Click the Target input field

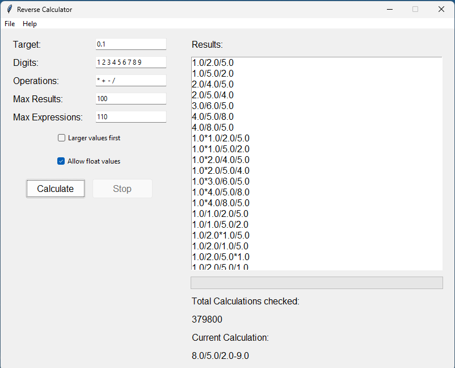pos(131,44)
